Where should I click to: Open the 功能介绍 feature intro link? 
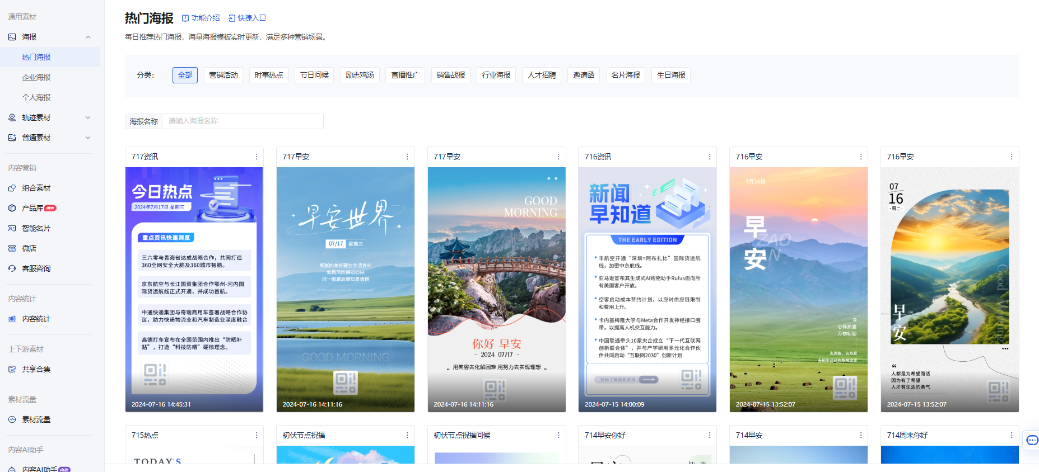201,18
